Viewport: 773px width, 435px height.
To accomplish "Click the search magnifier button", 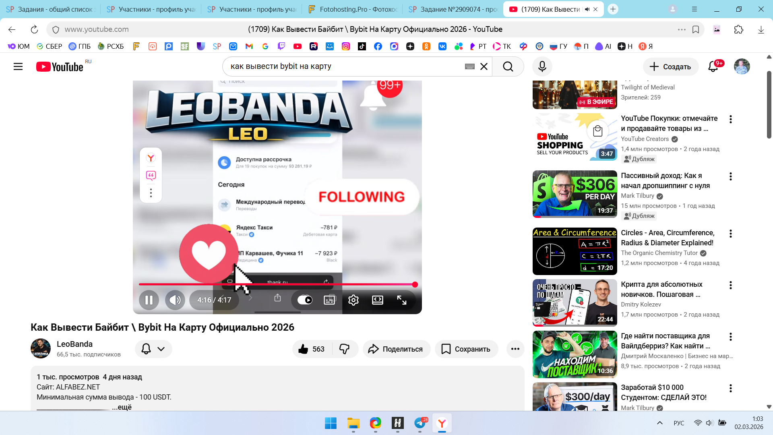I will click(508, 66).
